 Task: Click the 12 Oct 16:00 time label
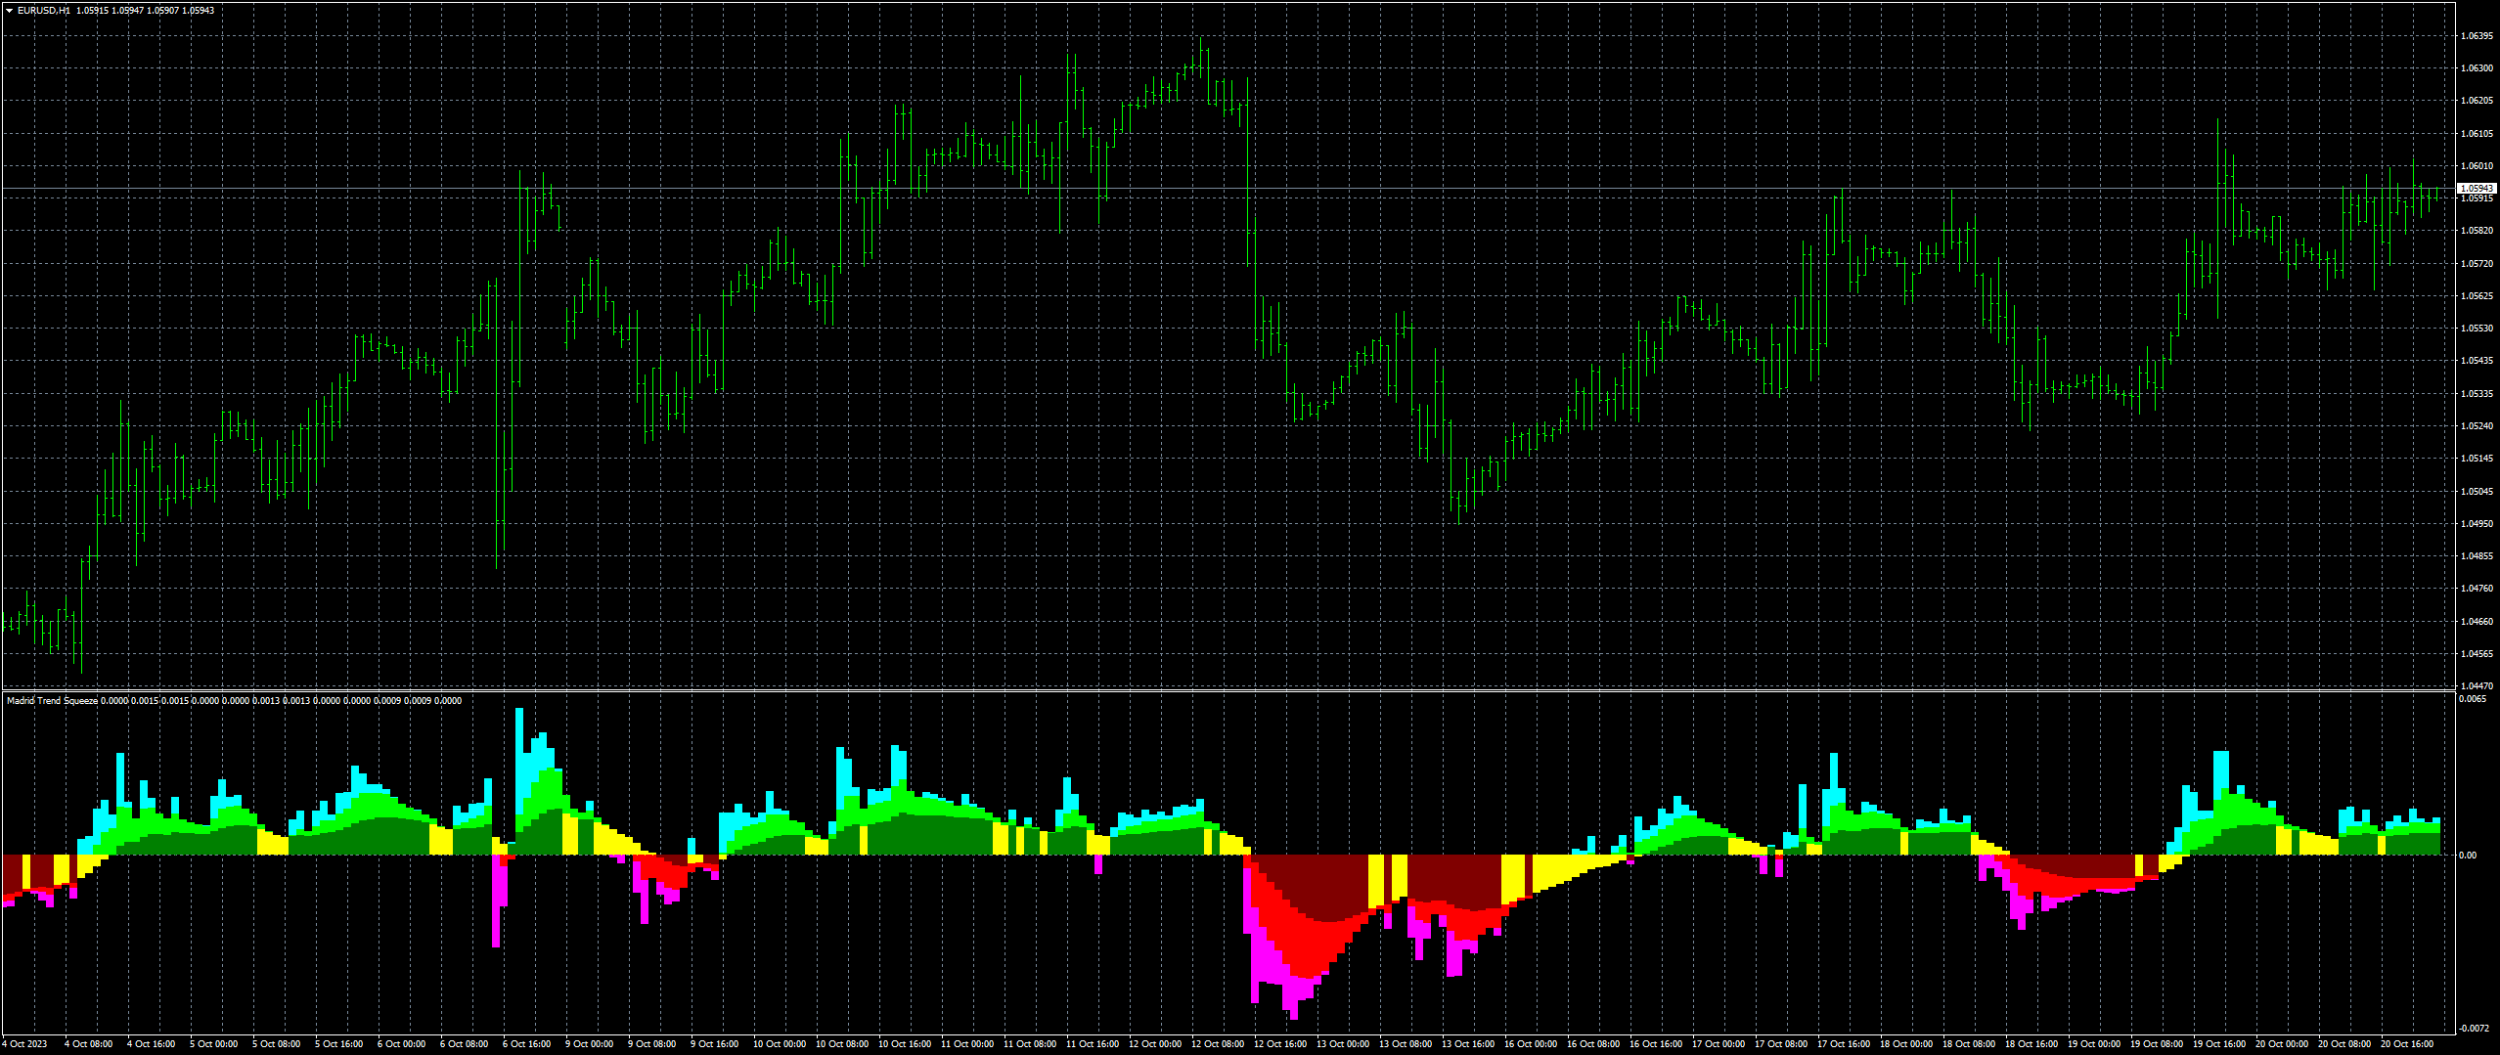pos(1280,1044)
